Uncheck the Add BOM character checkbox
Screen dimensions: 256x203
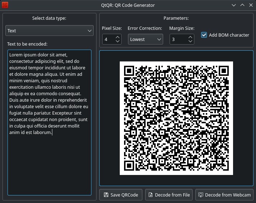204,35
